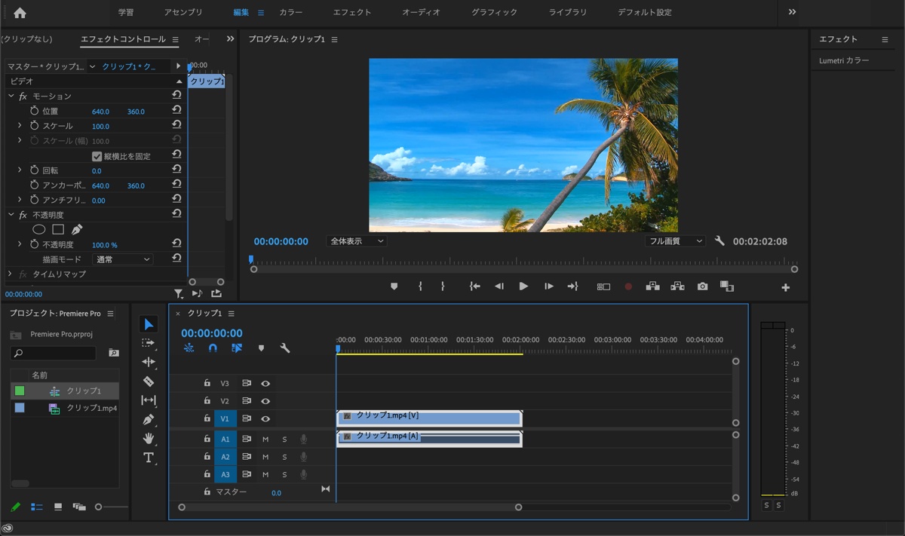Create ellipse mask for opacity
Image resolution: width=905 pixels, height=536 pixels.
coord(38,229)
